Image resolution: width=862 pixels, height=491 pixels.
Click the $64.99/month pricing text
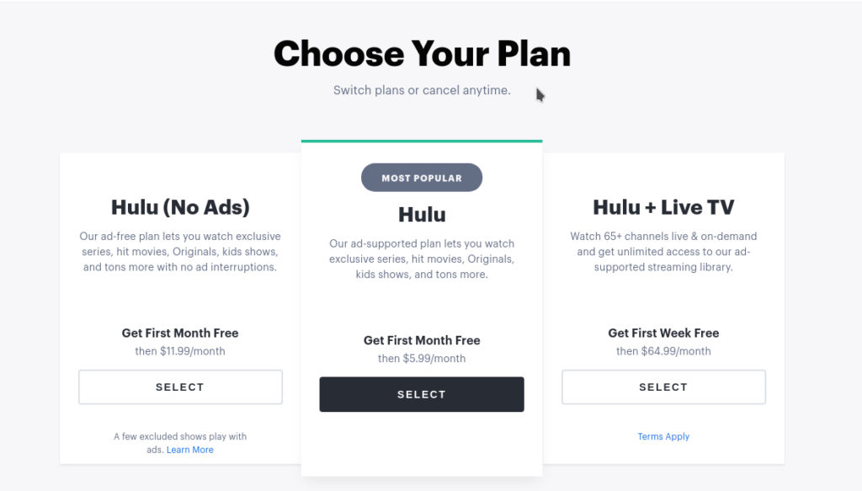click(x=663, y=351)
